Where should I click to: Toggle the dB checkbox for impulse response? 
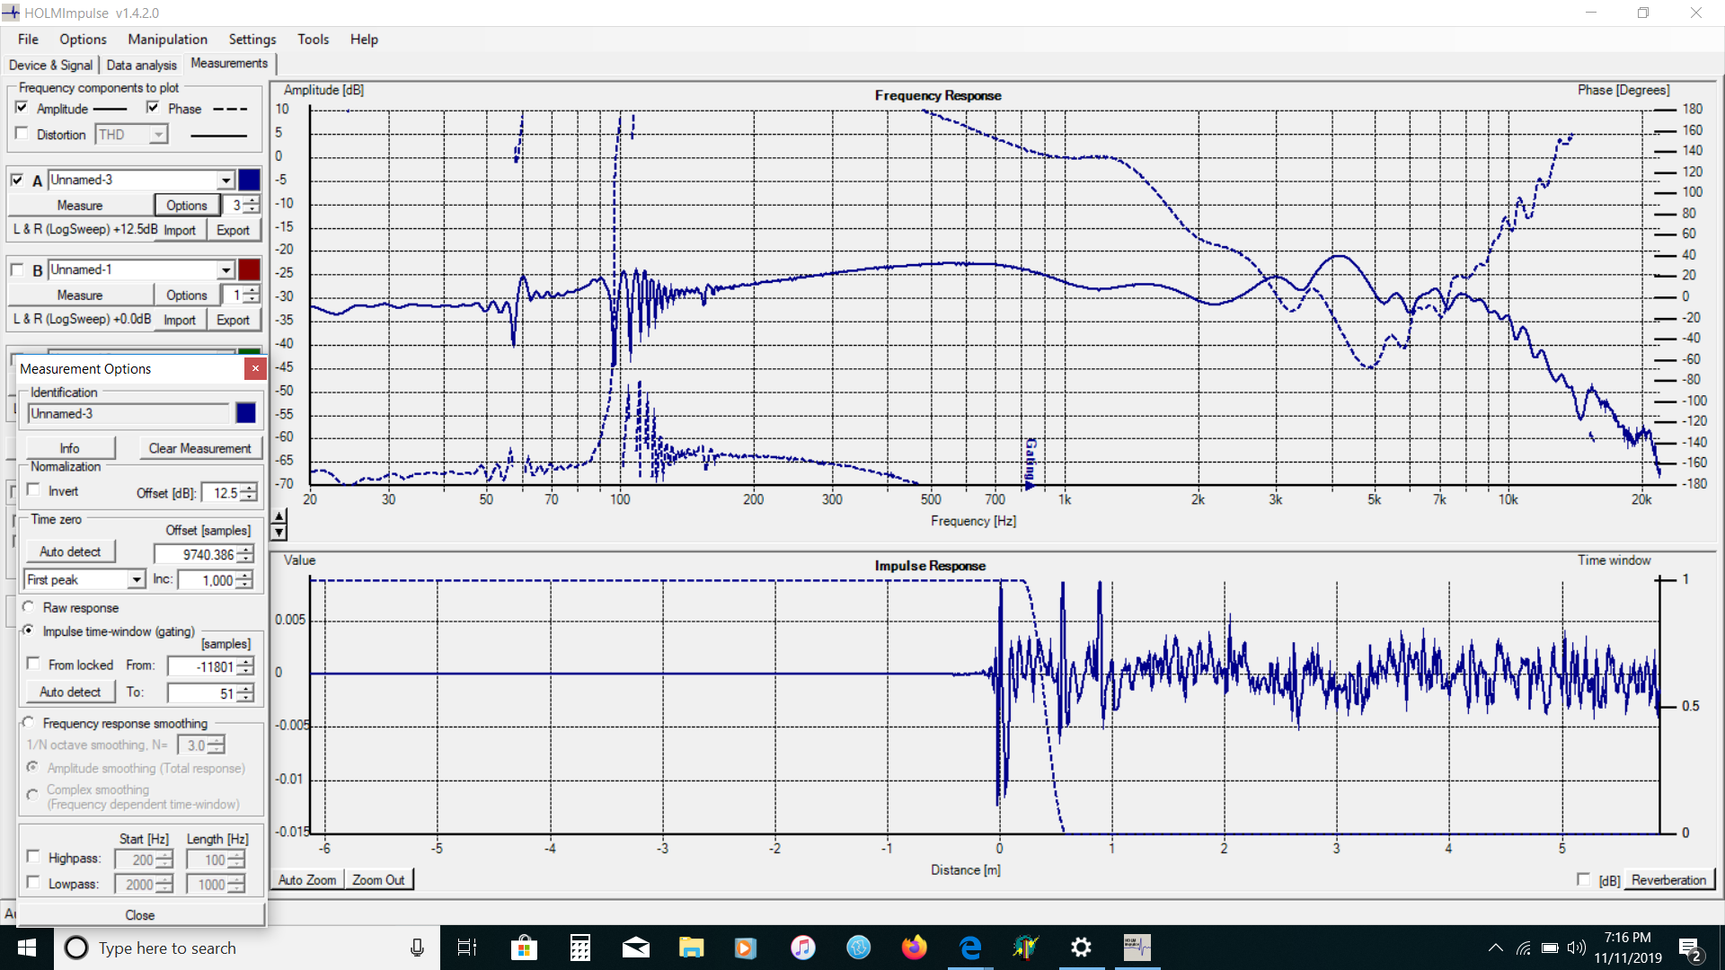click(1583, 879)
